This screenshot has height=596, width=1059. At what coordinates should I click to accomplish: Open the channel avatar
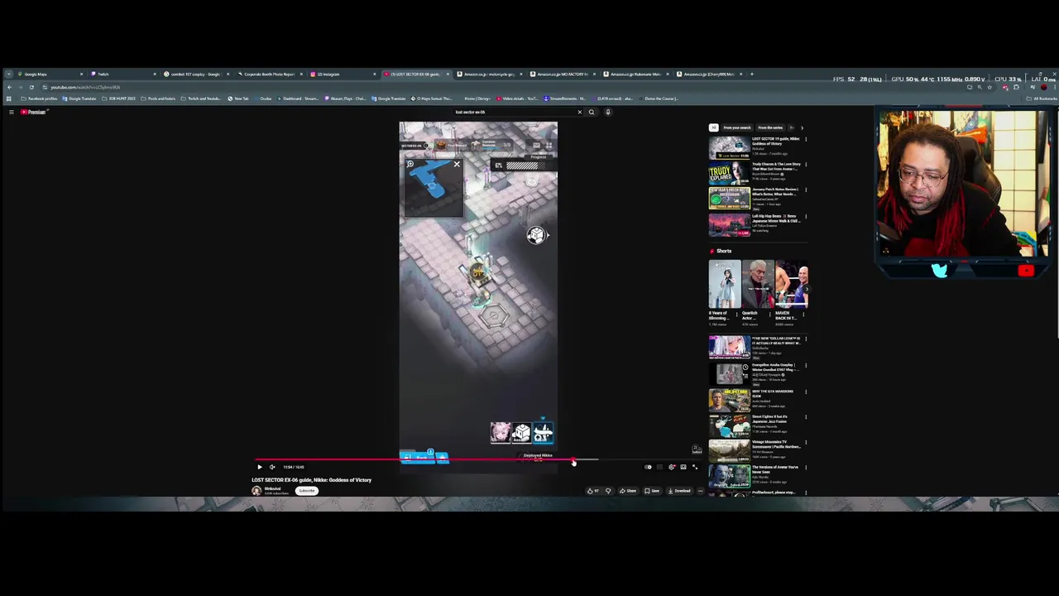[x=256, y=491]
